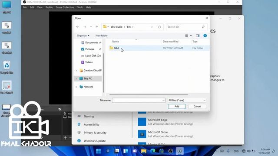Click the search magnifier icon
Screen dimensions: 278x156
click(203, 27)
